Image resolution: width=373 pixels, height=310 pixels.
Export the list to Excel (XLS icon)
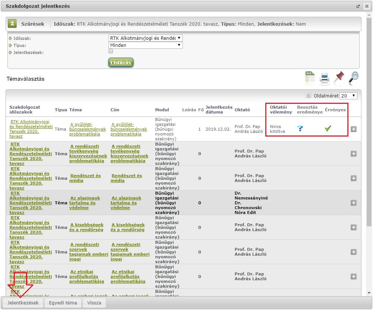310,77
